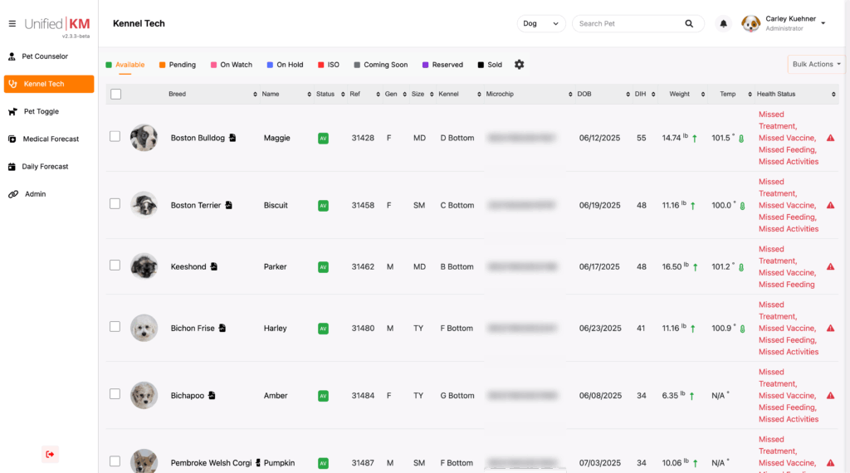The width and height of the screenshot is (850, 473).
Task: Click Maggie's green weight-up arrow
Action: point(695,139)
